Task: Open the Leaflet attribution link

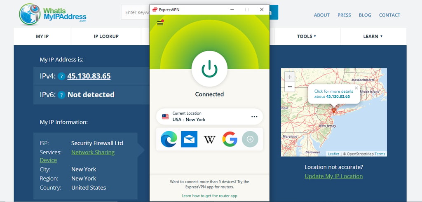Action: point(333,154)
